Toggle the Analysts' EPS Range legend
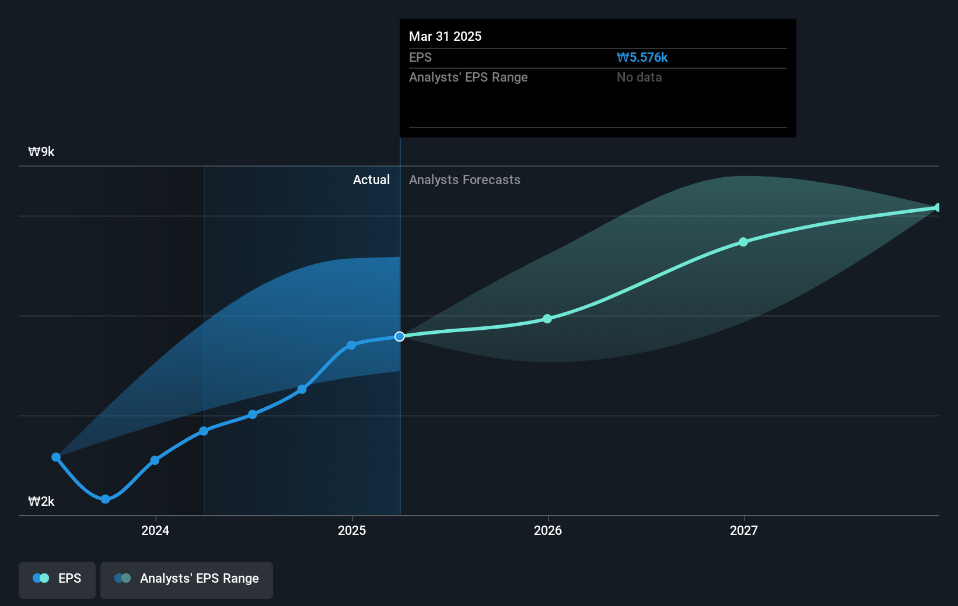 tap(187, 580)
